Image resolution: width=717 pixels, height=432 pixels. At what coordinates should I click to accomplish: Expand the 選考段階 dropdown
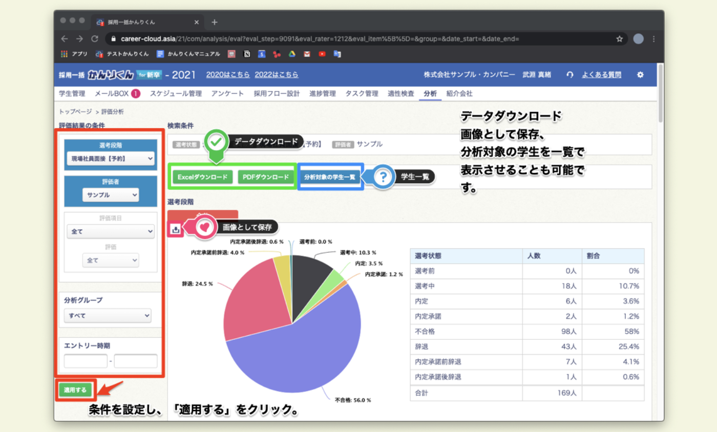pyautogui.click(x=110, y=159)
